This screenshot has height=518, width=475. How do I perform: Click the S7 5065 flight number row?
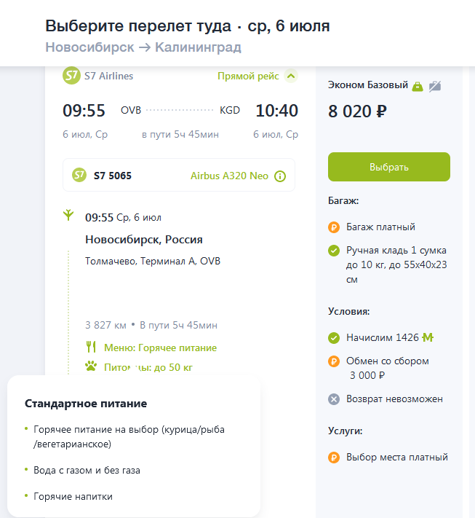(x=179, y=175)
